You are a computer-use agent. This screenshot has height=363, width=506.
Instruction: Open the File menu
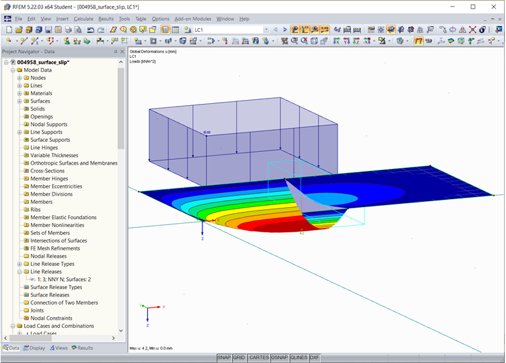[x=19, y=19]
